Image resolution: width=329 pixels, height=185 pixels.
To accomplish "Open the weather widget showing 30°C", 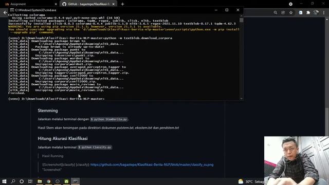I will (x=251, y=181).
